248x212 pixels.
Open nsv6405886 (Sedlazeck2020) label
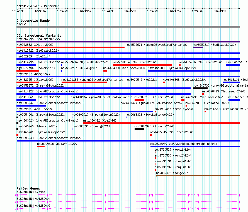[x=207, y=103]
